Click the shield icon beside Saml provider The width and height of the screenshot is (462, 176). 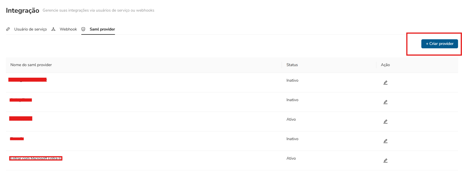click(83, 29)
